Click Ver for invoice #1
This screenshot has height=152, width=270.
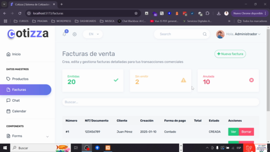coord(233,132)
